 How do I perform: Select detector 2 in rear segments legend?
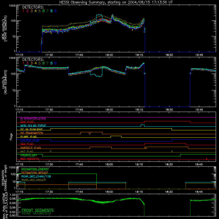(x=28, y=63)
